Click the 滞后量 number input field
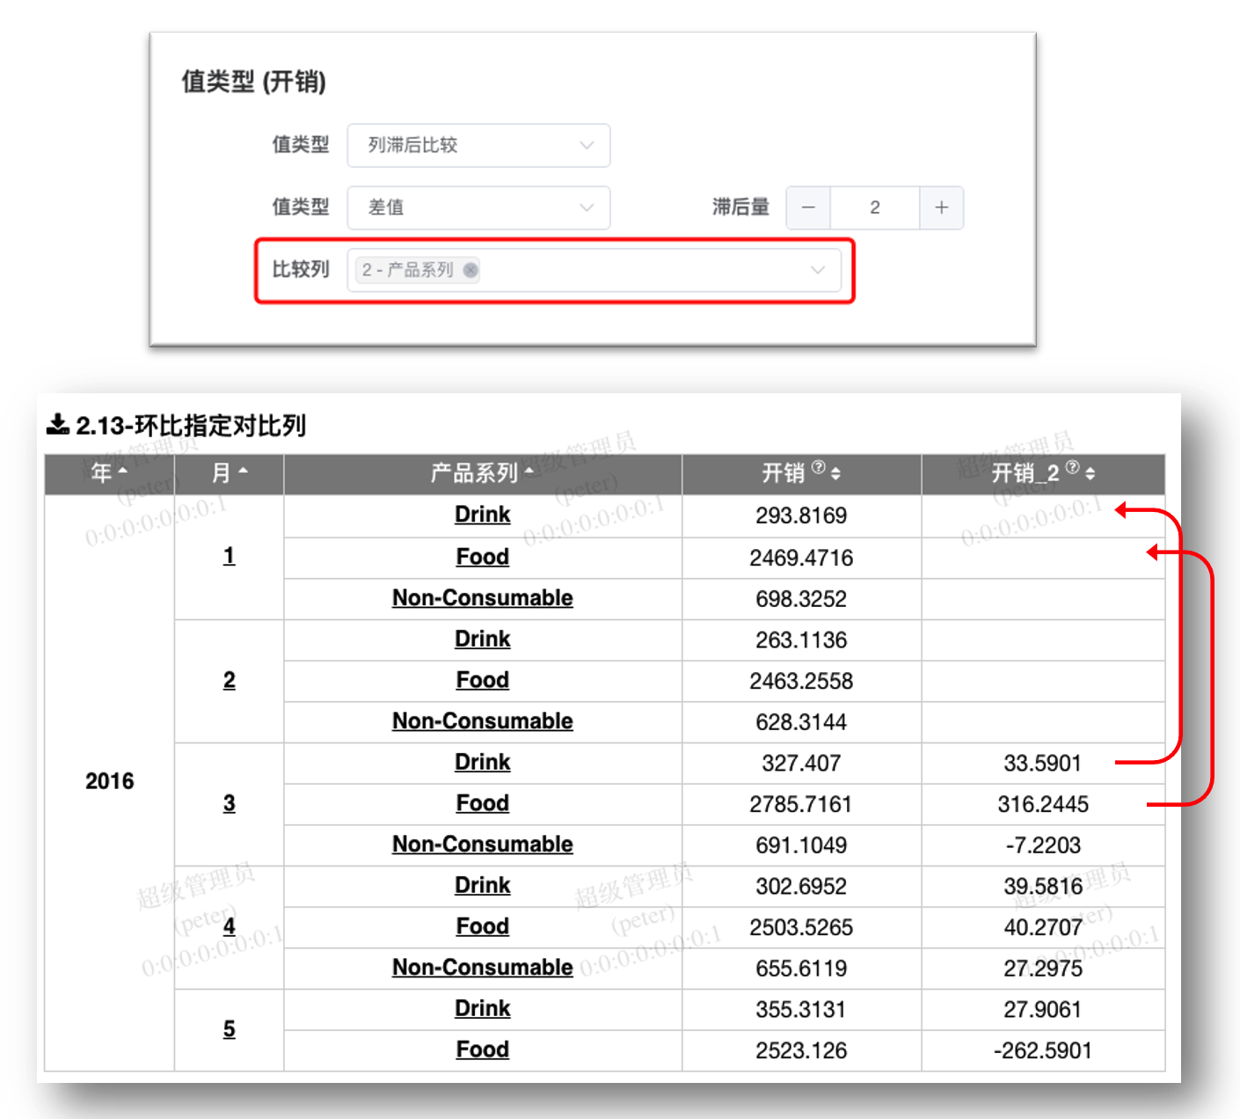Viewport: 1240px width, 1119px height. 875,208
